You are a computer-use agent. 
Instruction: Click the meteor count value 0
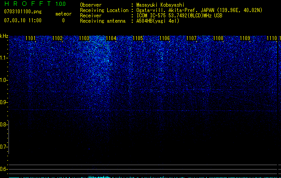coord(63,20)
